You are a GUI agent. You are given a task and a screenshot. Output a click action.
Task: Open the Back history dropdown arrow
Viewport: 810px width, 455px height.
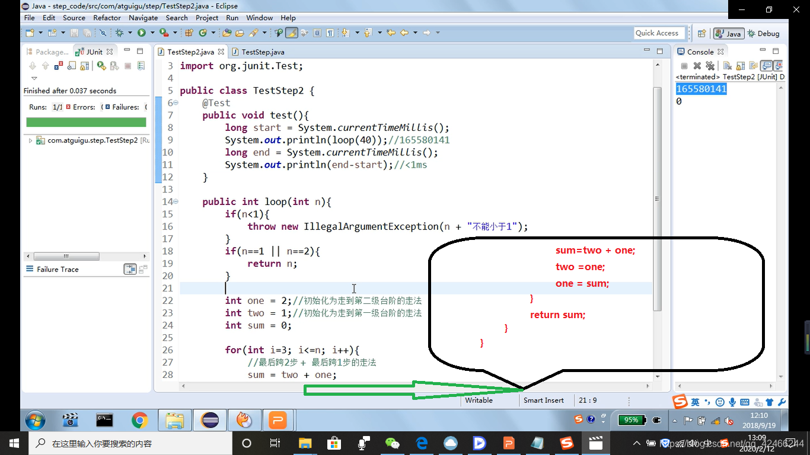tap(415, 33)
